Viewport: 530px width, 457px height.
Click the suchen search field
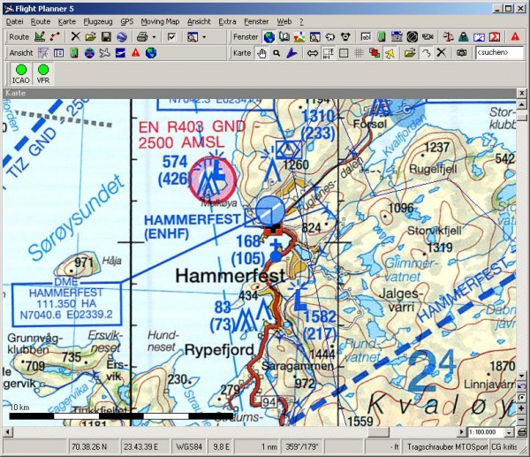coord(500,52)
